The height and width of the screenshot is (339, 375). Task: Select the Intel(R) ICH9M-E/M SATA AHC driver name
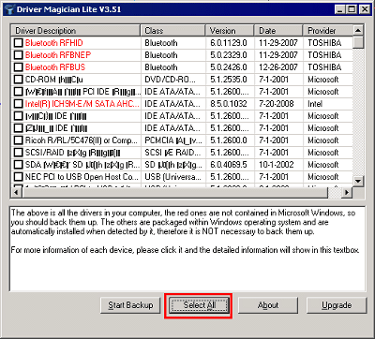82,104
